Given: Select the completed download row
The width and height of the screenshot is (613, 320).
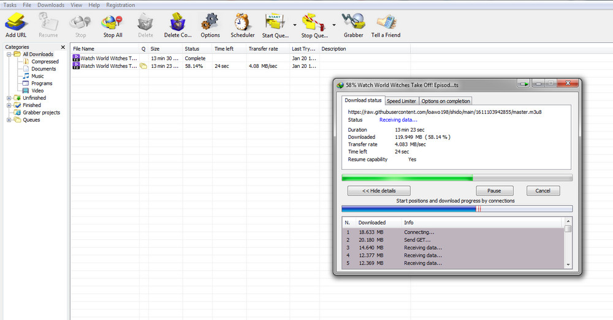Looking at the screenshot, I should point(240,58).
